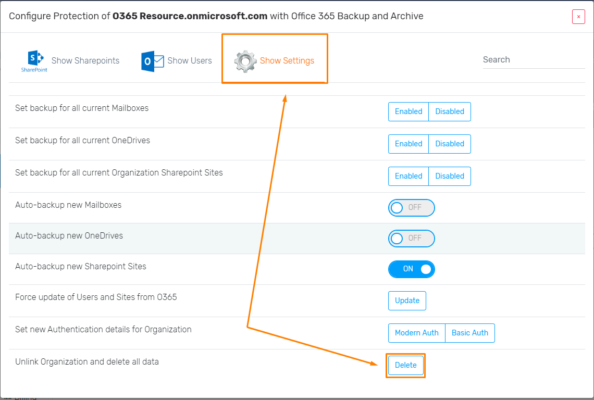Click 'Auto-backup new Mailboxes' label
This screenshot has width=594, height=400.
68,205
